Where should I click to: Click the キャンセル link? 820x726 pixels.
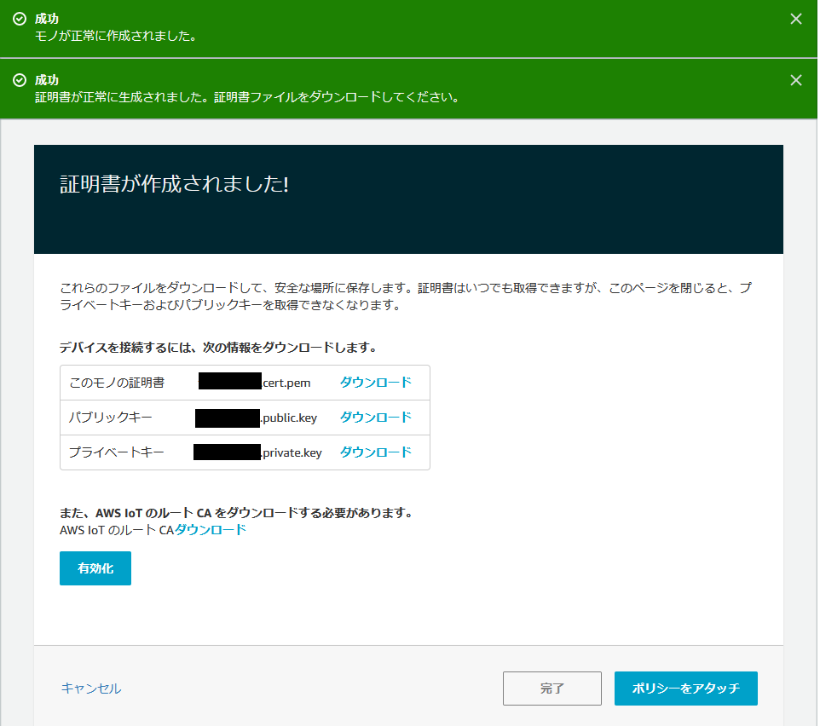91,689
